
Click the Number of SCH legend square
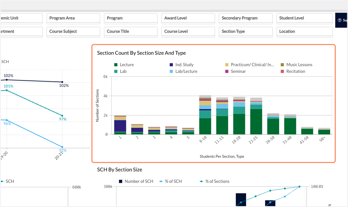121,182
